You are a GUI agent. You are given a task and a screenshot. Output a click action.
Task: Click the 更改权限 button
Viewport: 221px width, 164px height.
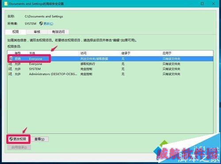click(x=18, y=139)
